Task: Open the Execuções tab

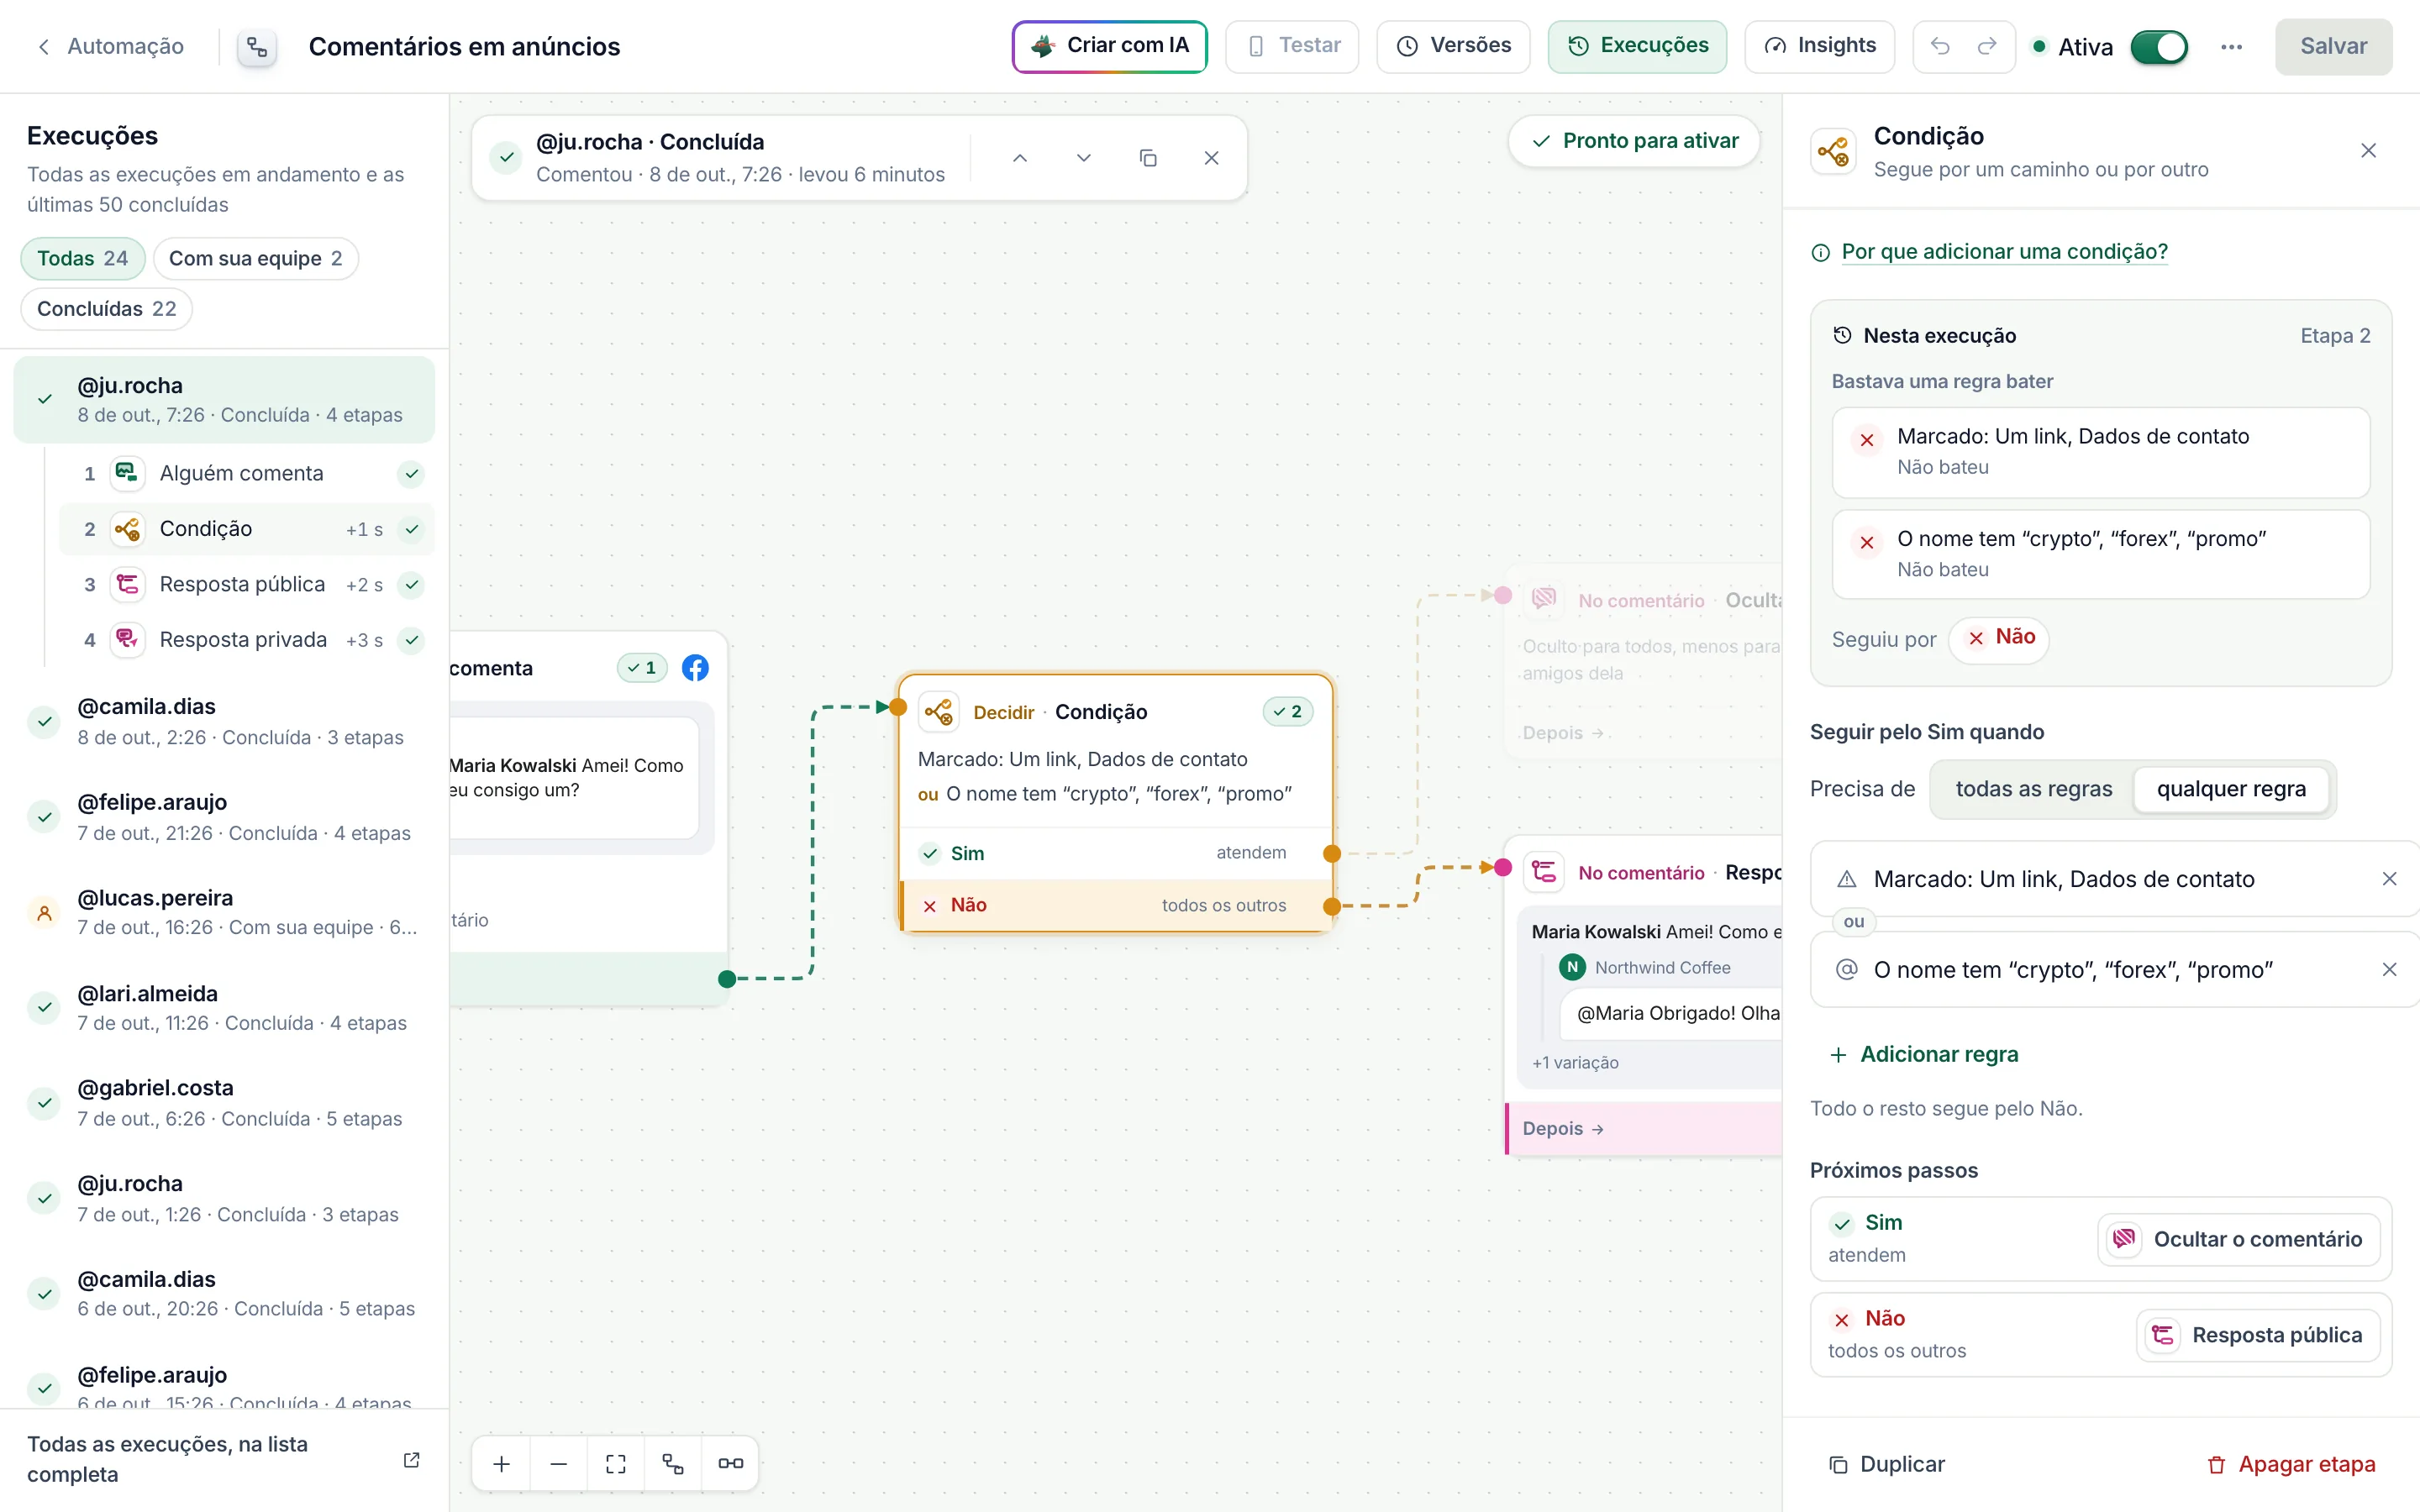Action: click(x=1637, y=46)
